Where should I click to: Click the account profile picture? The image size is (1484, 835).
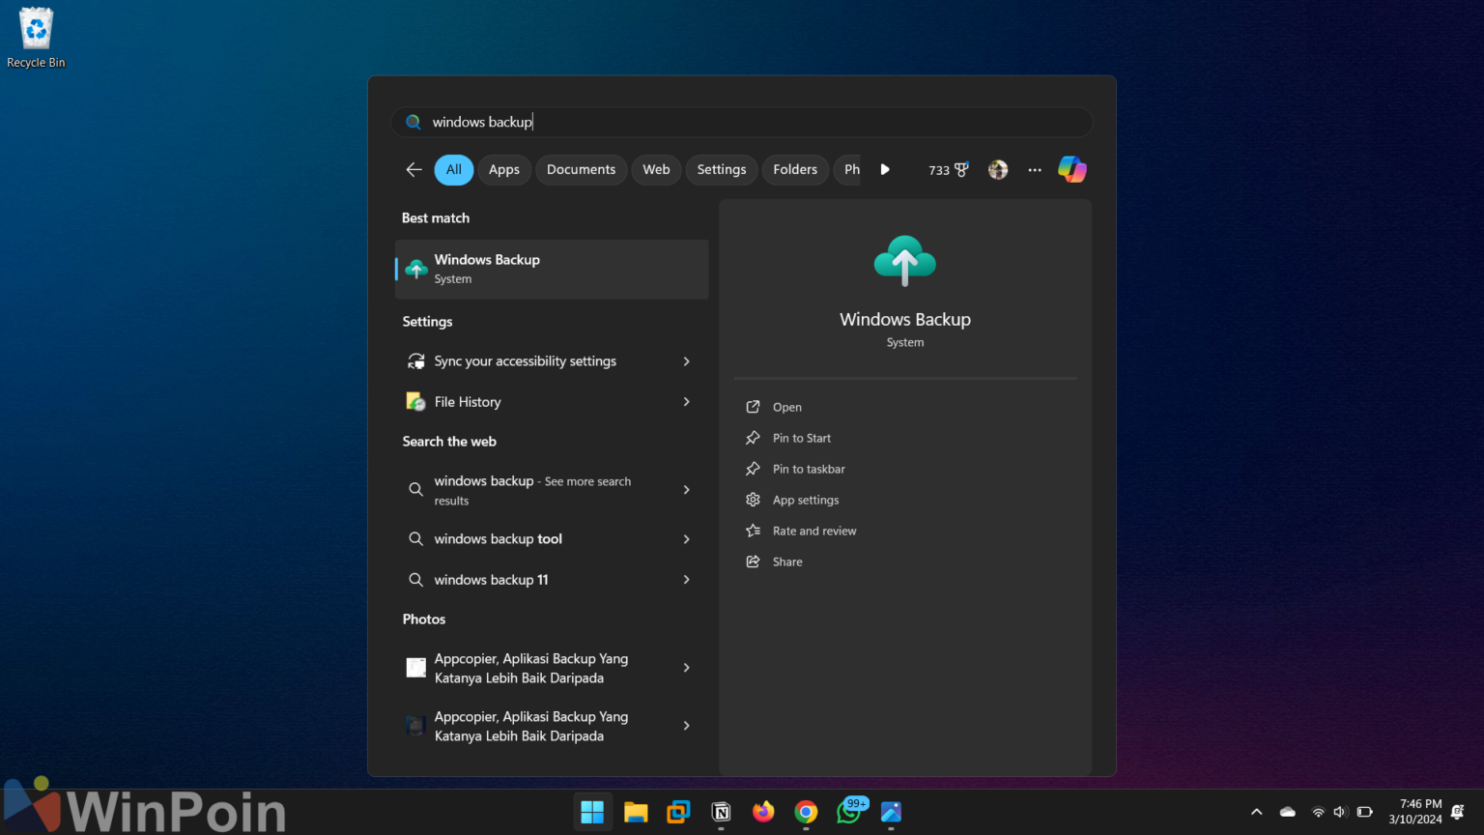click(x=997, y=169)
